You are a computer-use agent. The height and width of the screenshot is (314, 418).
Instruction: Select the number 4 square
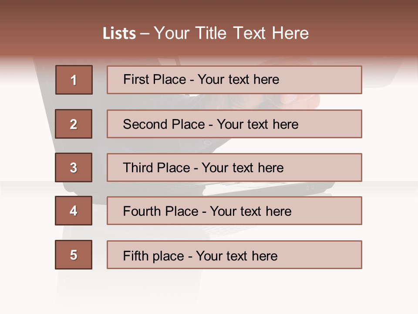[74, 211]
